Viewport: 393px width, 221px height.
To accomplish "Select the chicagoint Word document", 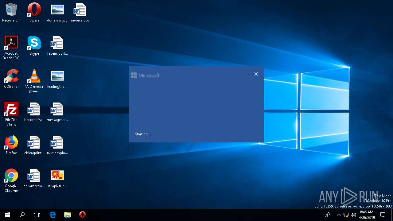I will 34,145.
